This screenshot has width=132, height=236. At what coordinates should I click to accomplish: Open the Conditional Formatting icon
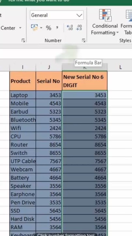[x=105, y=15]
